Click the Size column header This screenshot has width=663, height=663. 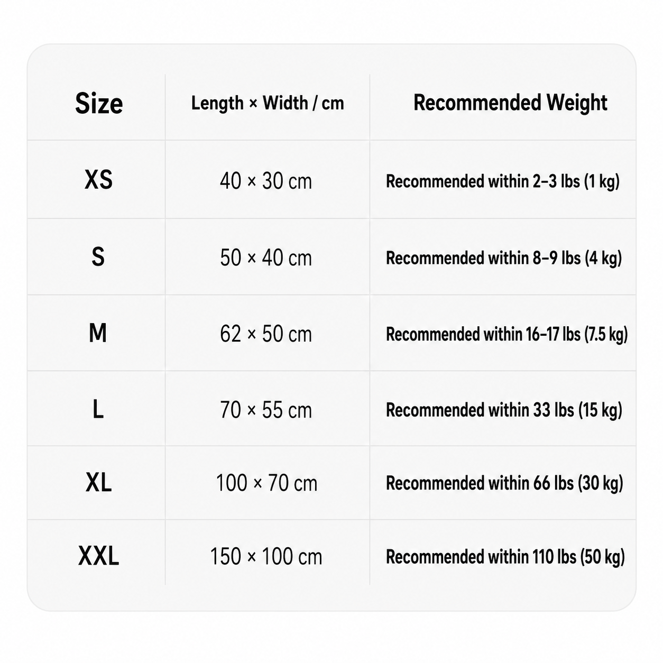click(x=99, y=103)
